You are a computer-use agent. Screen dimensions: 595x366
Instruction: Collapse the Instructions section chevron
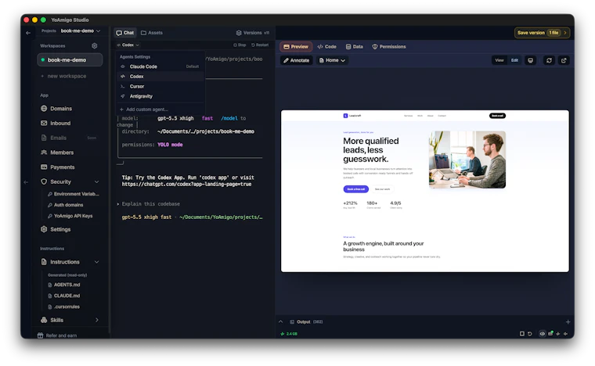tap(97, 262)
